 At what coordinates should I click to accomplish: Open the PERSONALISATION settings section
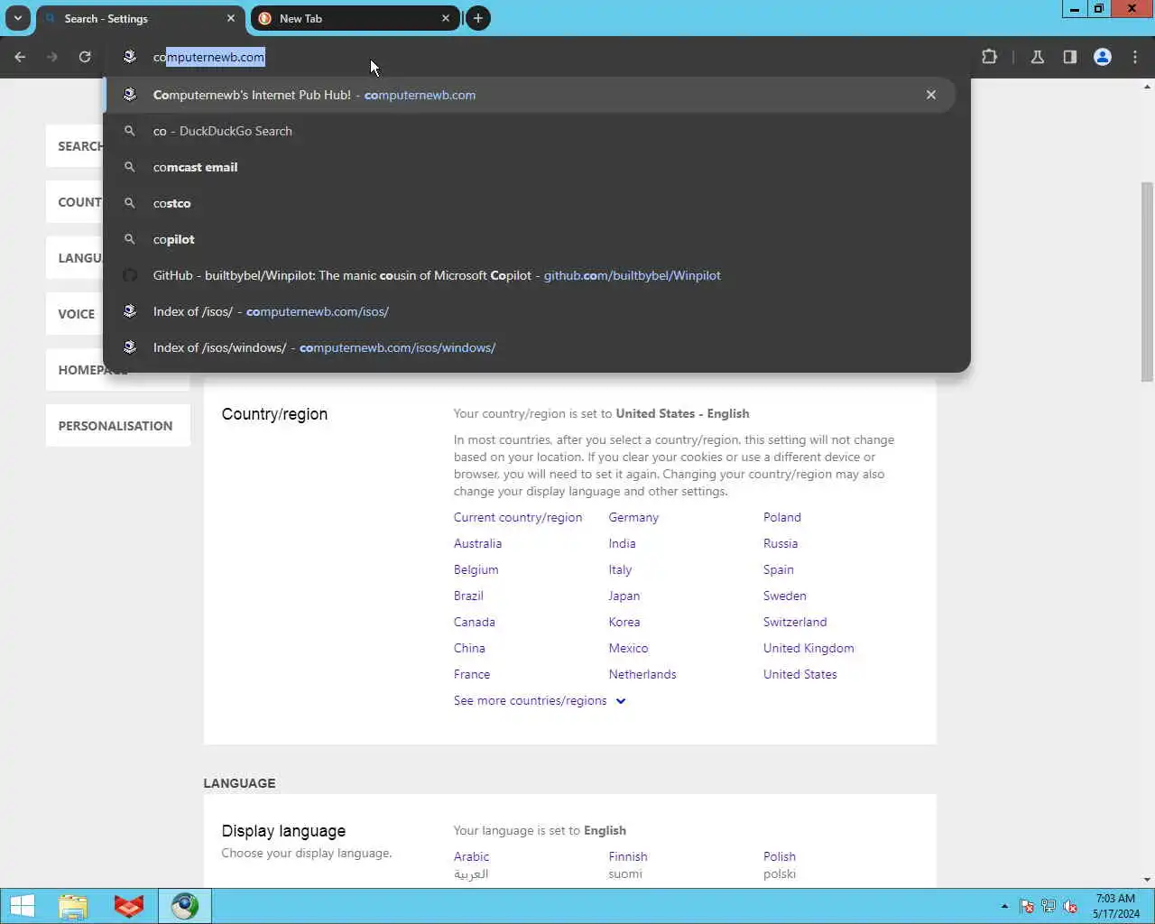coord(117,426)
